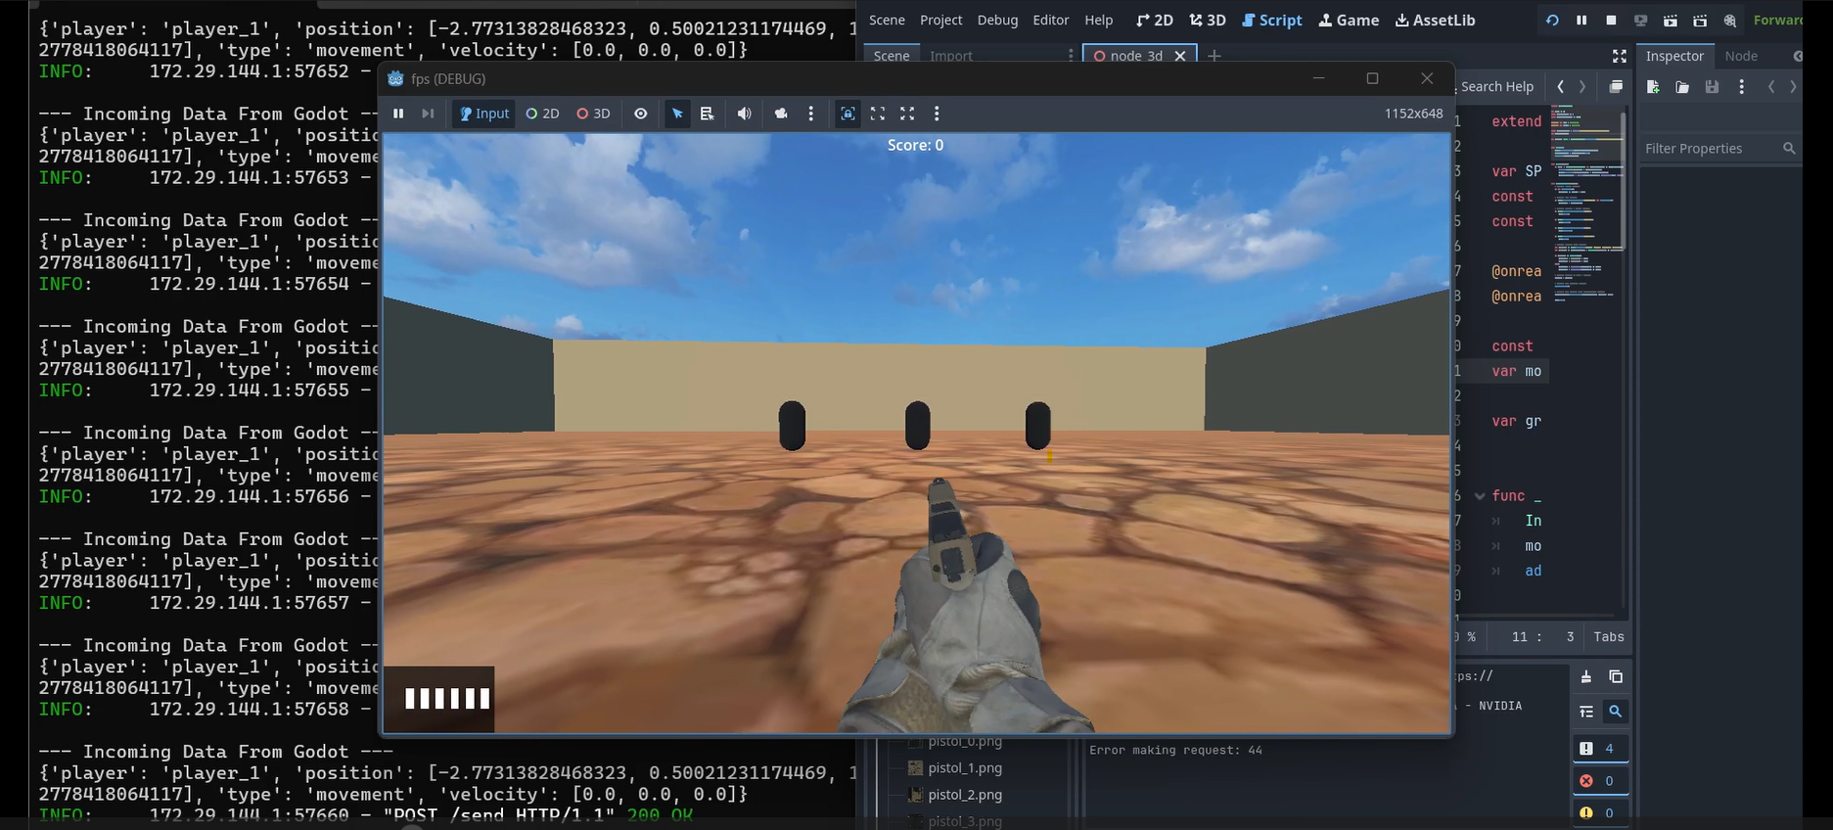
Task: Click the keep aspect expand icon
Action: (878, 114)
